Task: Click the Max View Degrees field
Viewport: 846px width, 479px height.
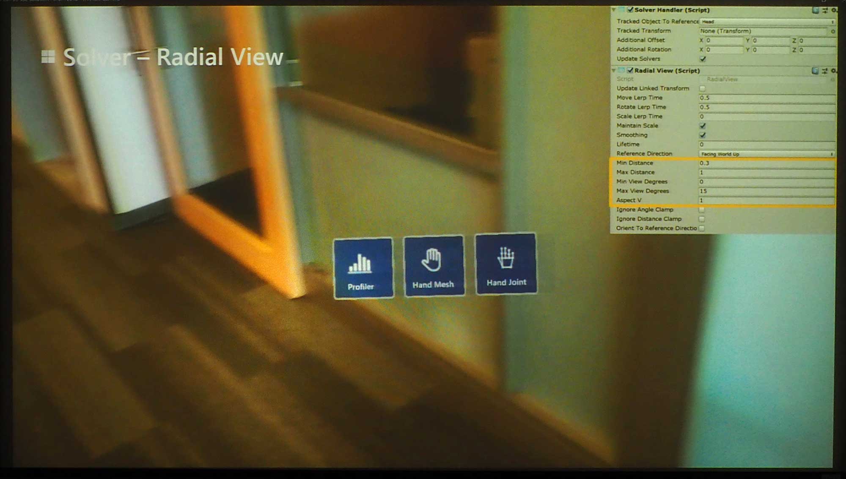Action: [766, 191]
